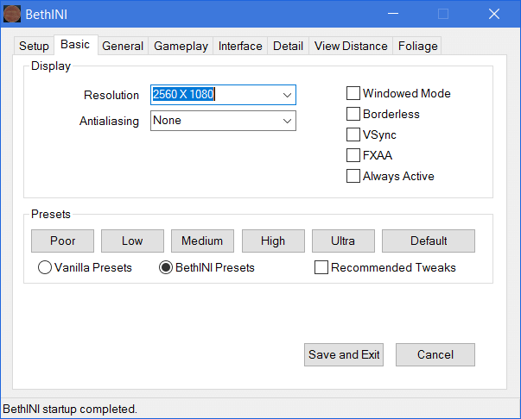This screenshot has height=419, width=521.
Task: Enable Windowed Mode checkbox
Action: pos(353,94)
